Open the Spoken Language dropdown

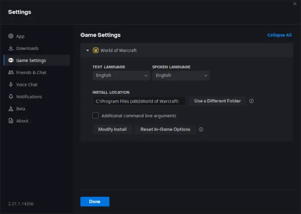point(181,75)
